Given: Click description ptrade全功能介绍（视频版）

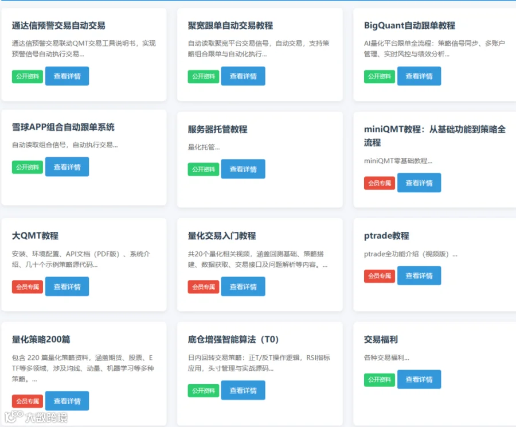Looking at the screenshot, I should click(411, 254).
